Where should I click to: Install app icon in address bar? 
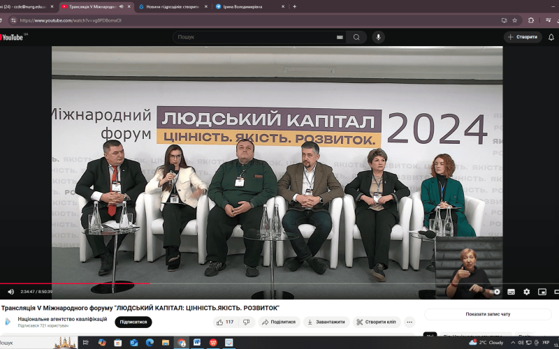(x=504, y=20)
